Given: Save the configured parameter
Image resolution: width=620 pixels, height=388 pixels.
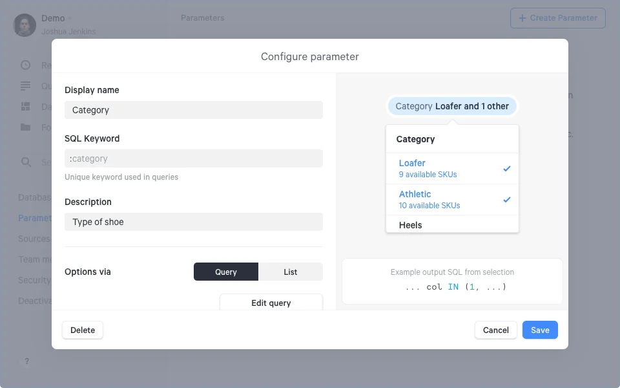Looking at the screenshot, I should [540, 330].
